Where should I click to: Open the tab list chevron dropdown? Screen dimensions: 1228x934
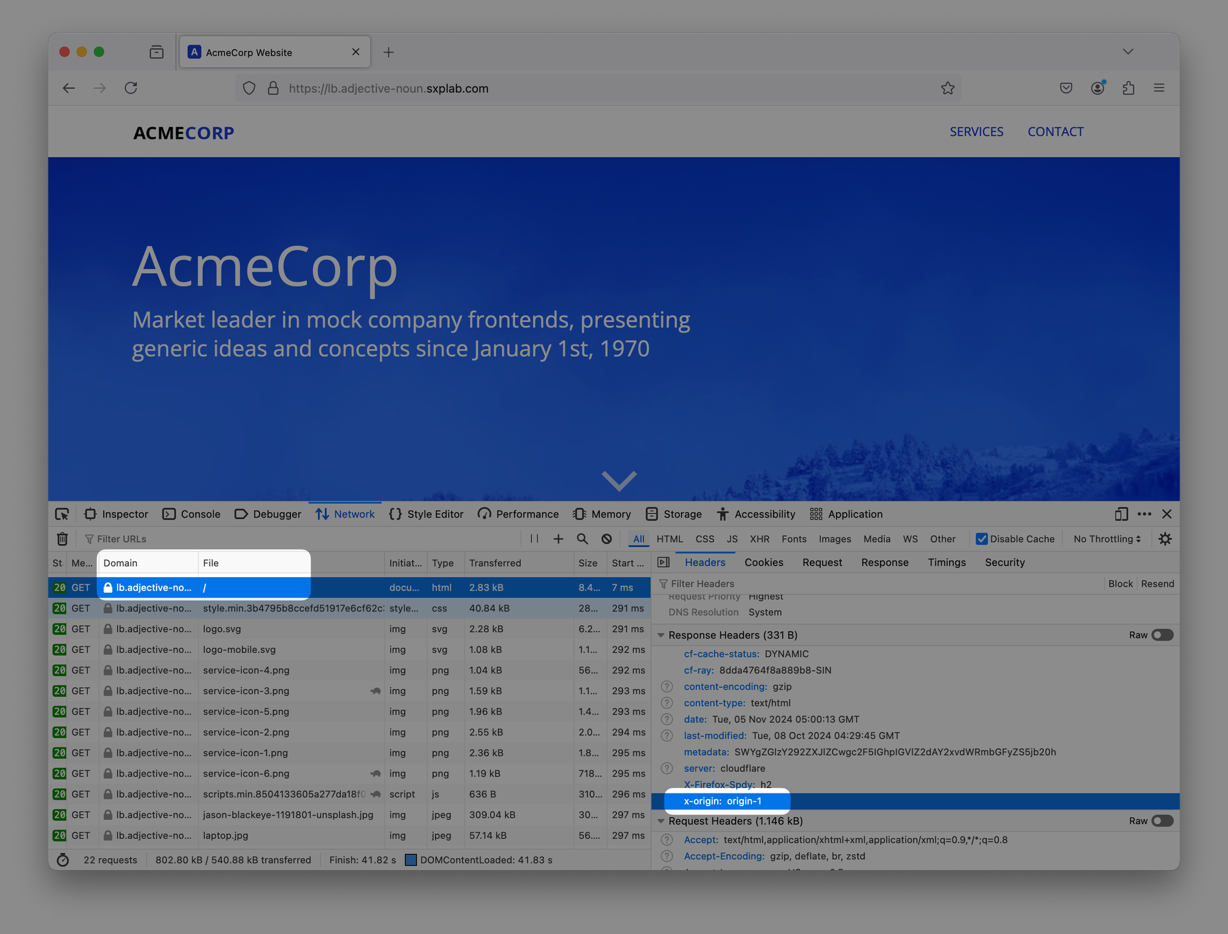[x=1128, y=52]
